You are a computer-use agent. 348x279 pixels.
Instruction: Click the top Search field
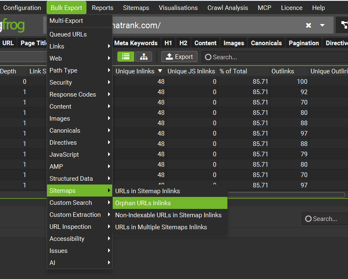(x=275, y=57)
